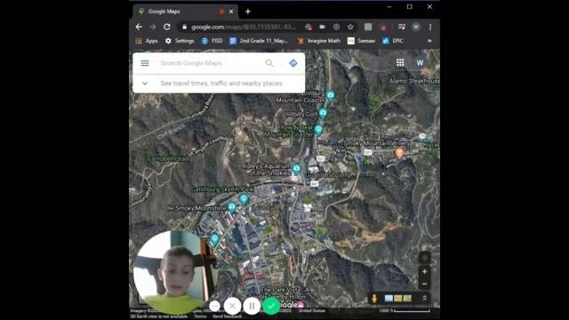Viewport: 569px width, 320px height.
Task: Open the Imagine Math bookmark
Action: [x=318, y=41]
